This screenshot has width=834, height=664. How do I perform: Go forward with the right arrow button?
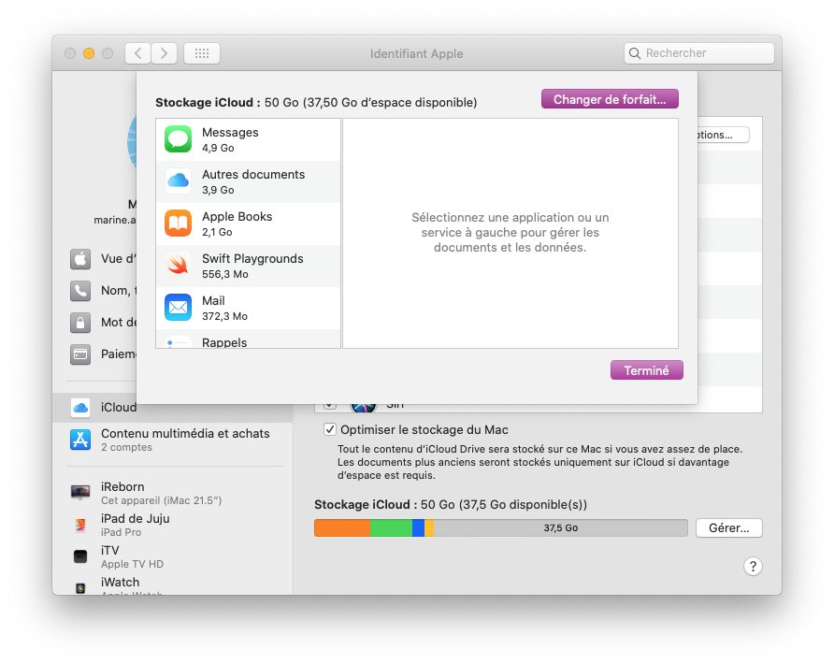(x=165, y=53)
